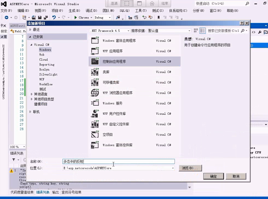This screenshot has width=268, height=199.
Task: Open the 位置 path dropdown arrow
Action: click(x=173, y=168)
